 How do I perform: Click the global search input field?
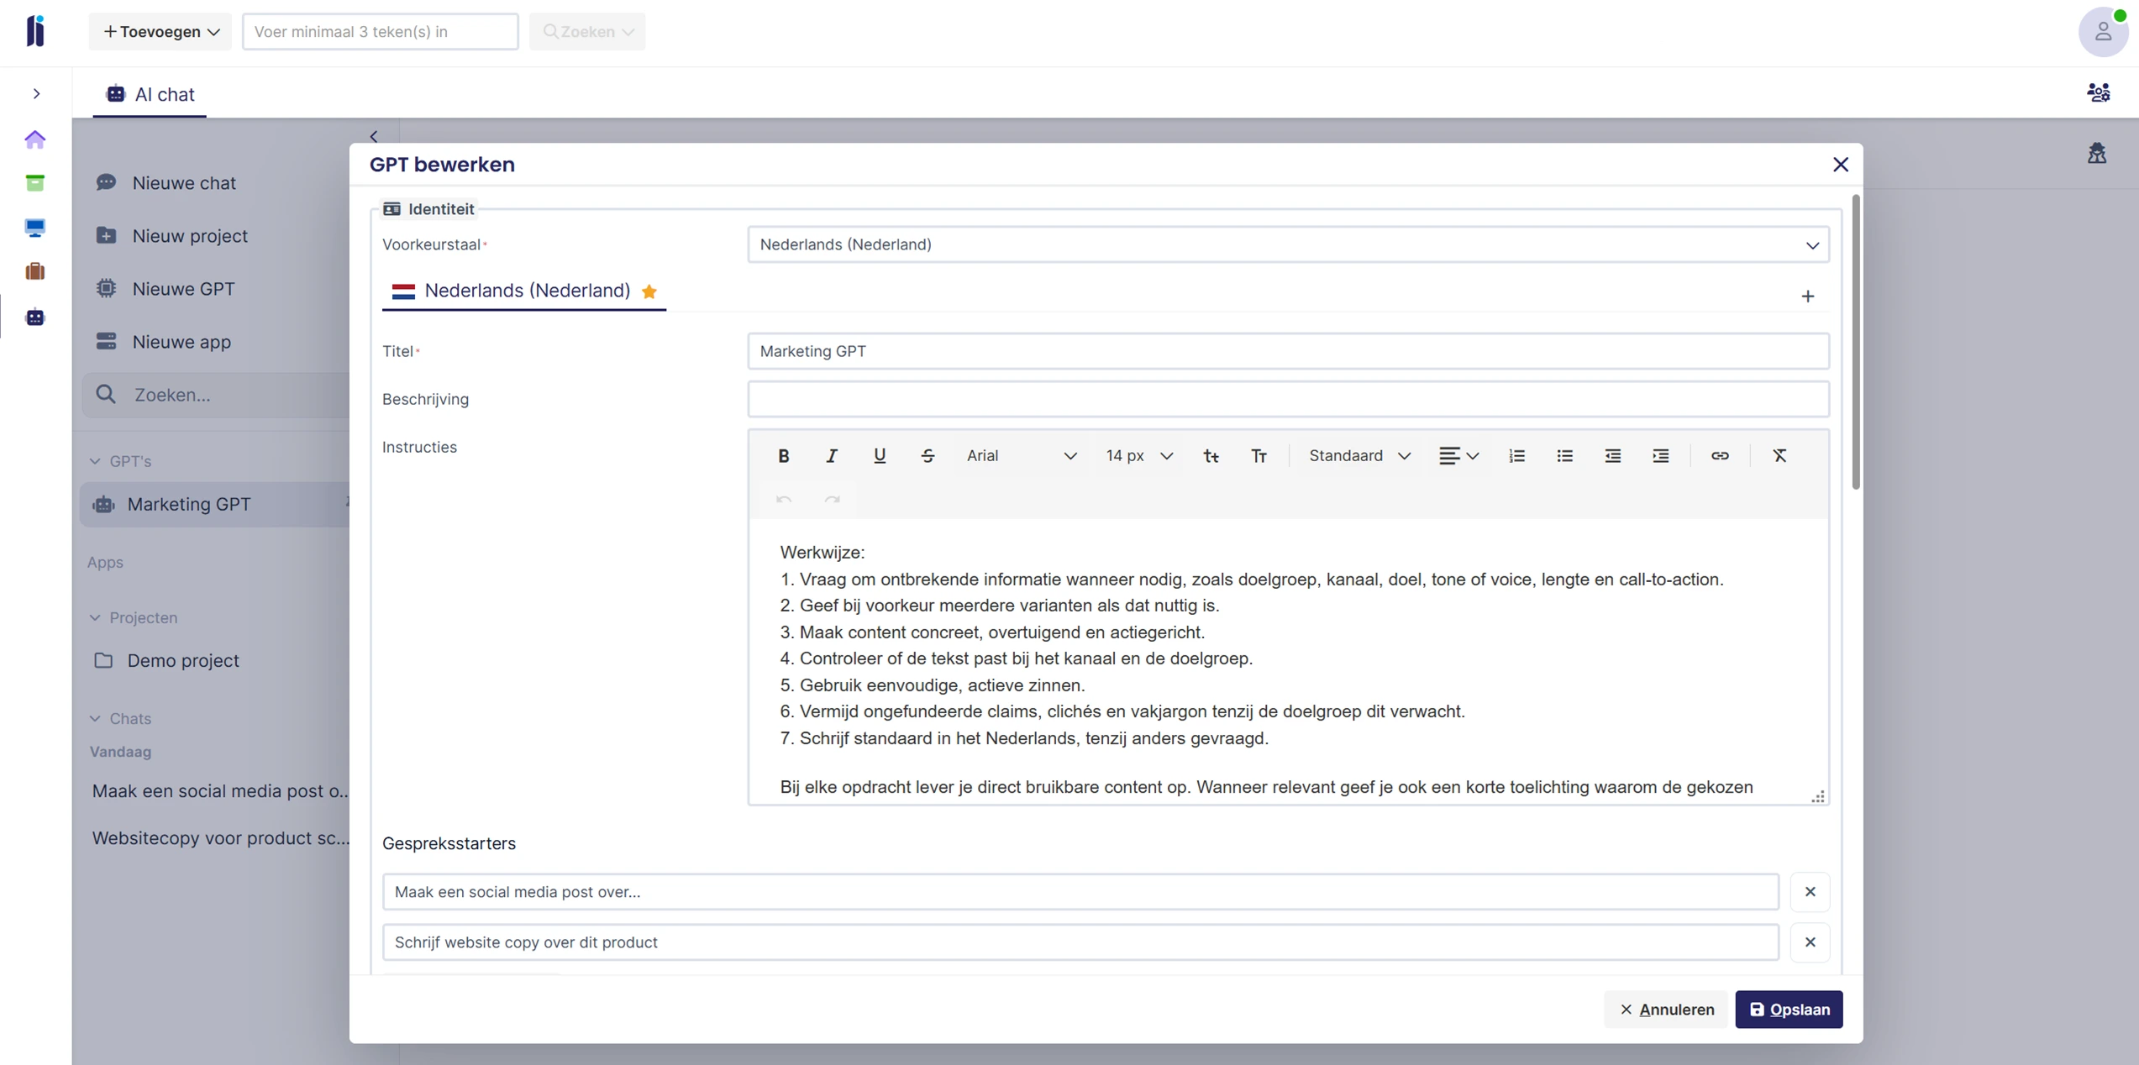point(380,31)
